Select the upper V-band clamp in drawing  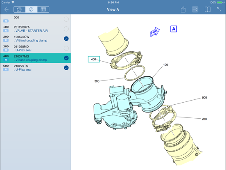pyautogui.click(x=126, y=61)
